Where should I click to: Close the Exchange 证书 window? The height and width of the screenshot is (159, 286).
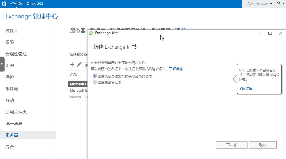pyautogui.click(x=281, y=33)
